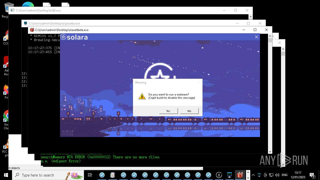Screen dimensions: 320x180
Task: Click the '0 objects' status bar text
Action: (14, 168)
